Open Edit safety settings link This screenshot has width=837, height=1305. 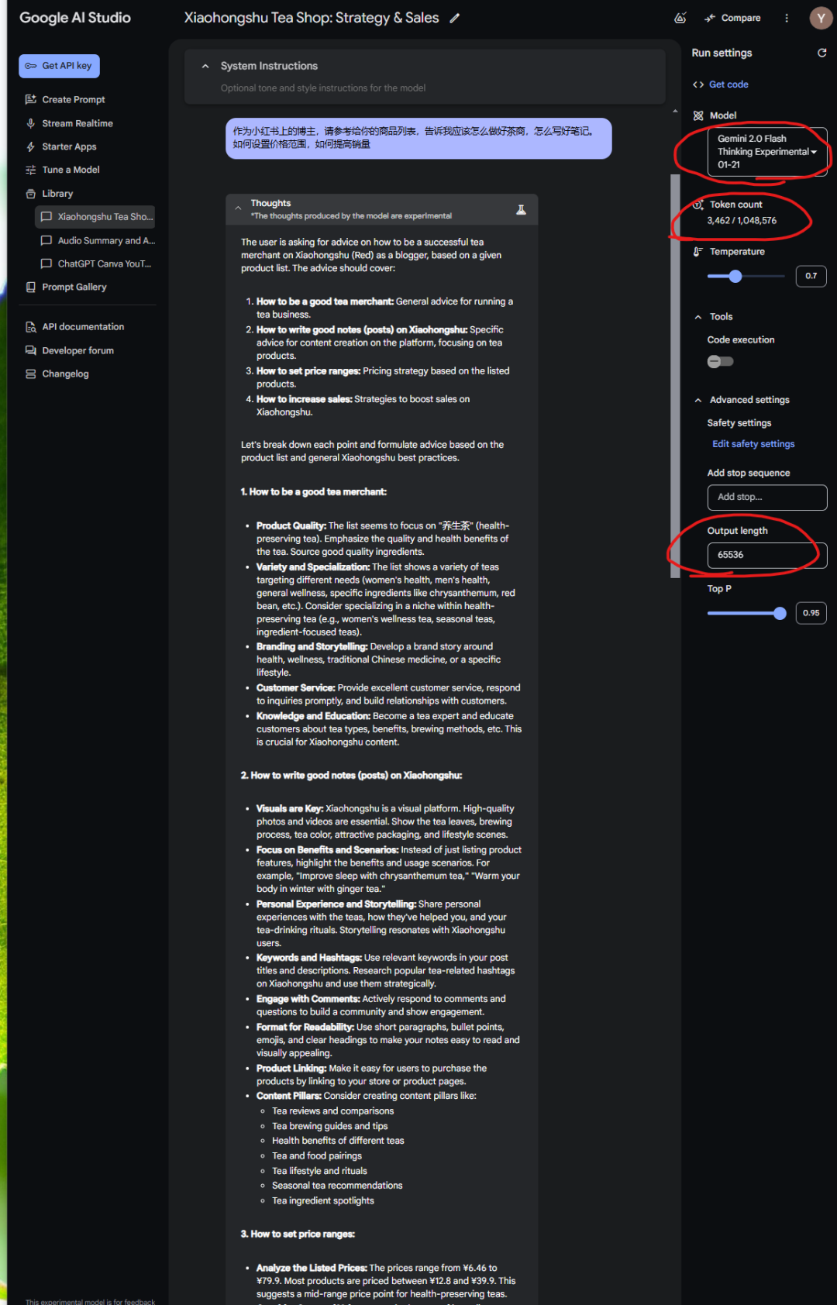753,444
